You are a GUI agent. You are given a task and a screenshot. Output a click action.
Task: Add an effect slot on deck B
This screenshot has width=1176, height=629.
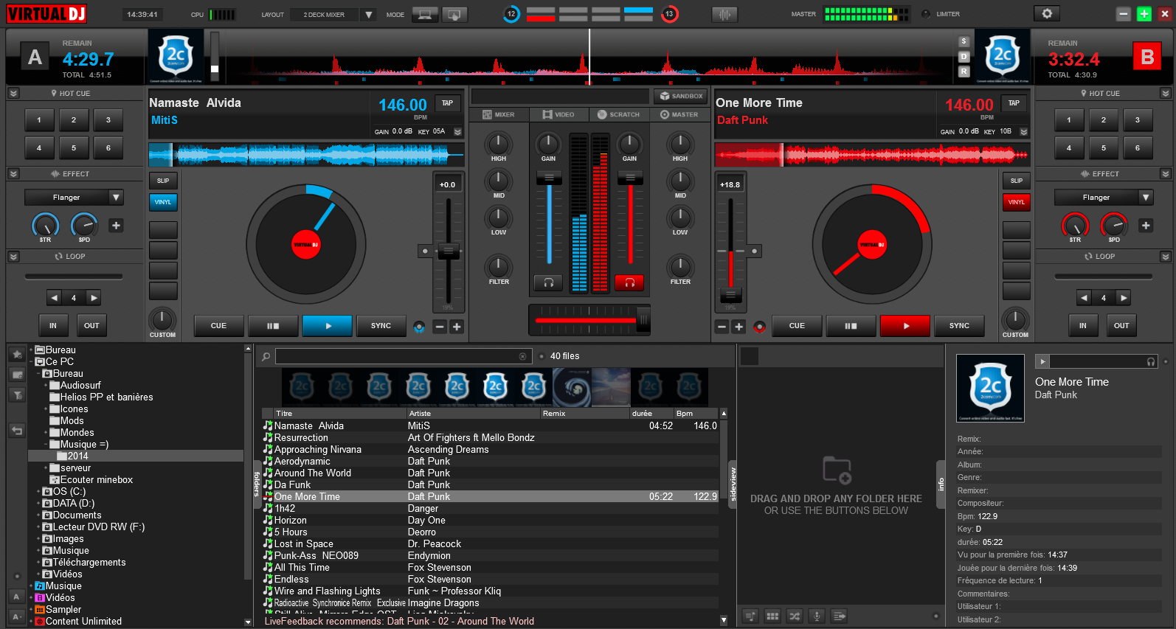pos(1145,226)
